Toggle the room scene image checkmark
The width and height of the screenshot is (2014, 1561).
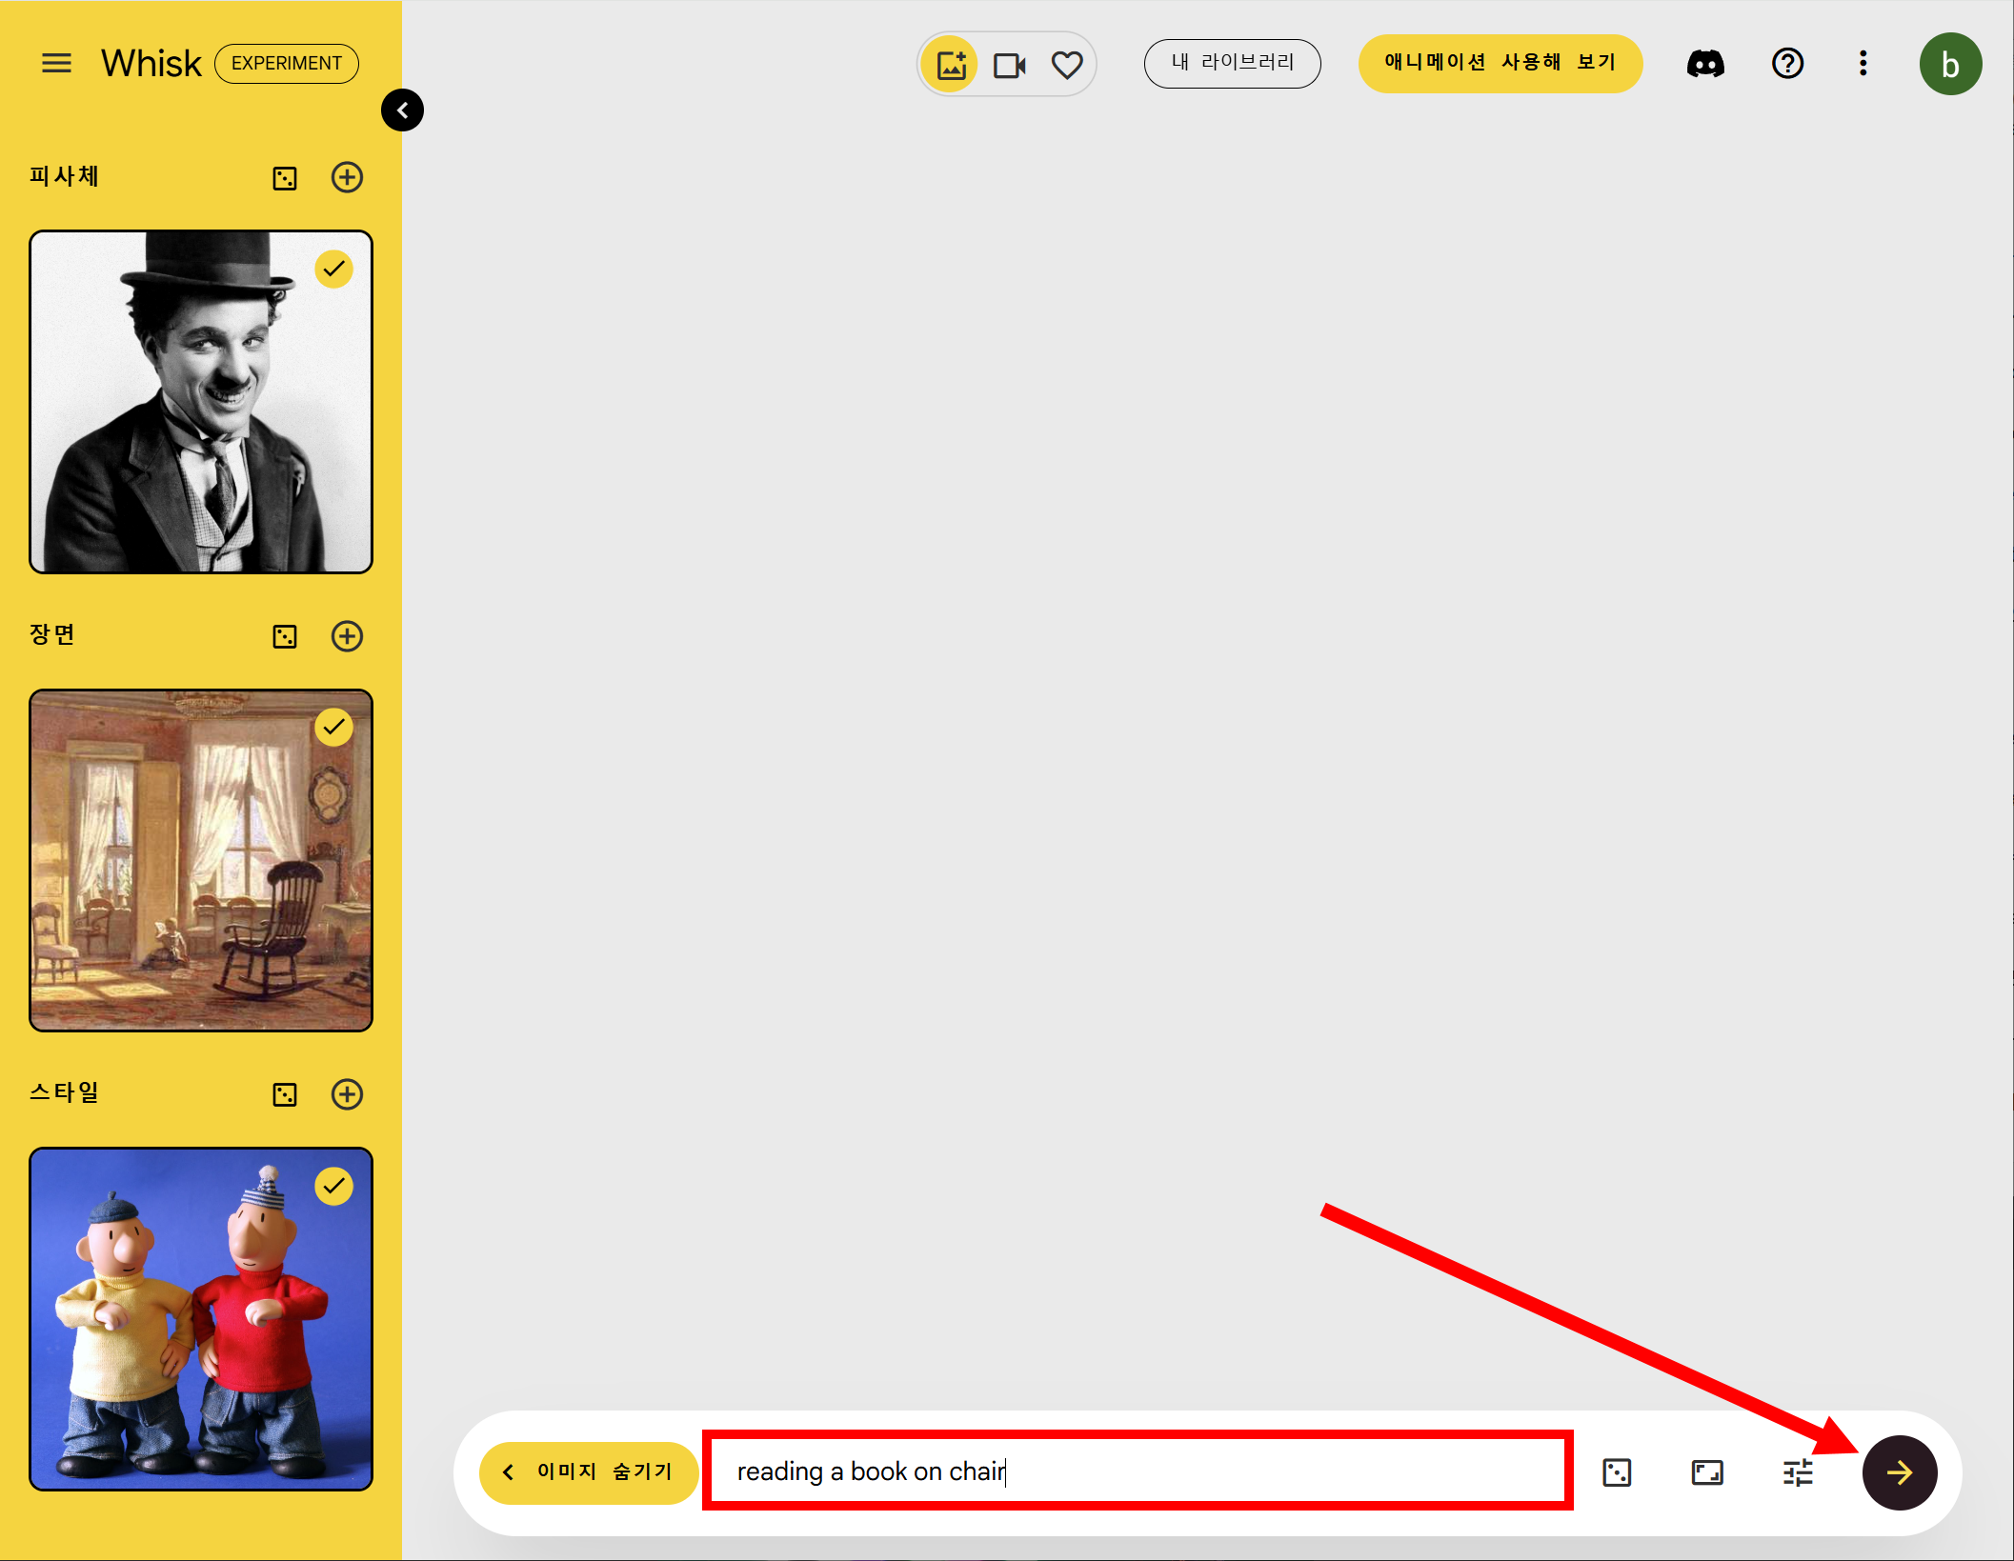pos(333,728)
